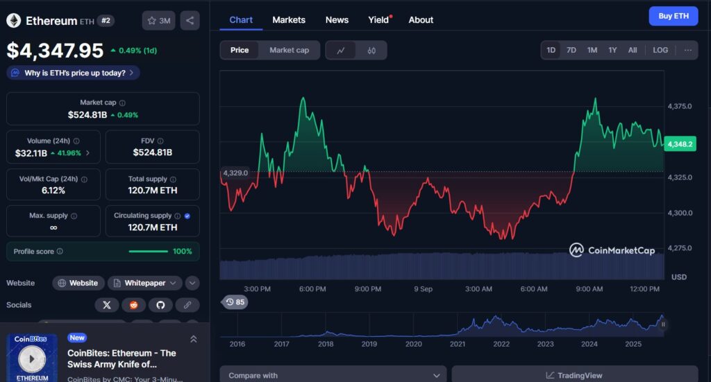This screenshot has width=711, height=382.
Task: Open the chain link social icon
Action: pyautogui.click(x=187, y=305)
